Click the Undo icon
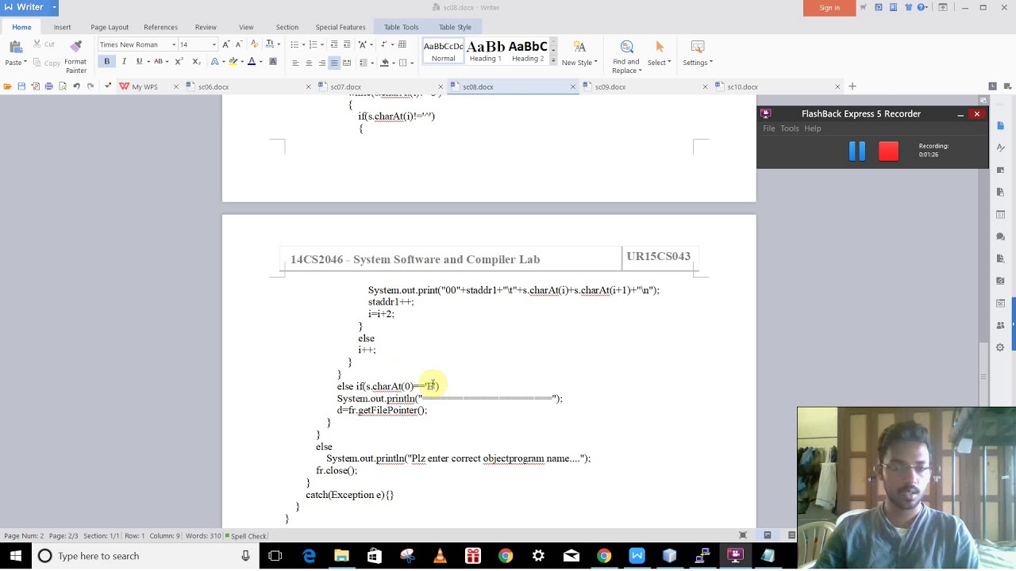The width and height of the screenshot is (1016, 571). click(76, 86)
